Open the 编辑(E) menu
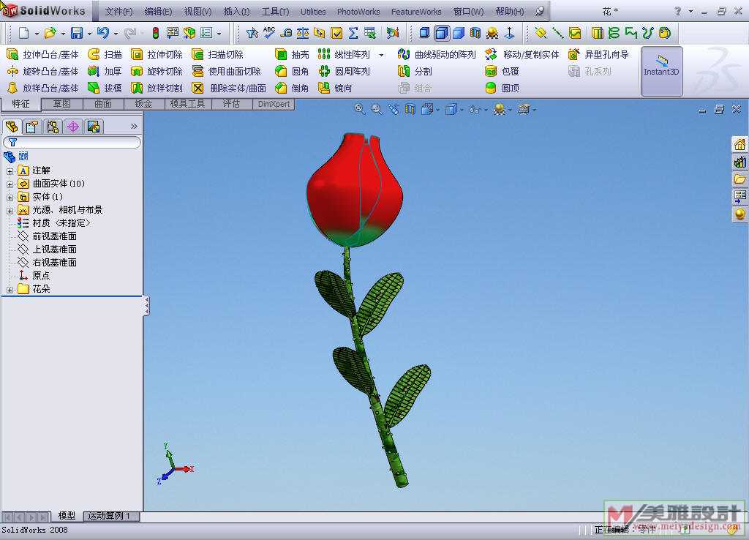Image resolution: width=749 pixels, height=540 pixels. [158, 12]
